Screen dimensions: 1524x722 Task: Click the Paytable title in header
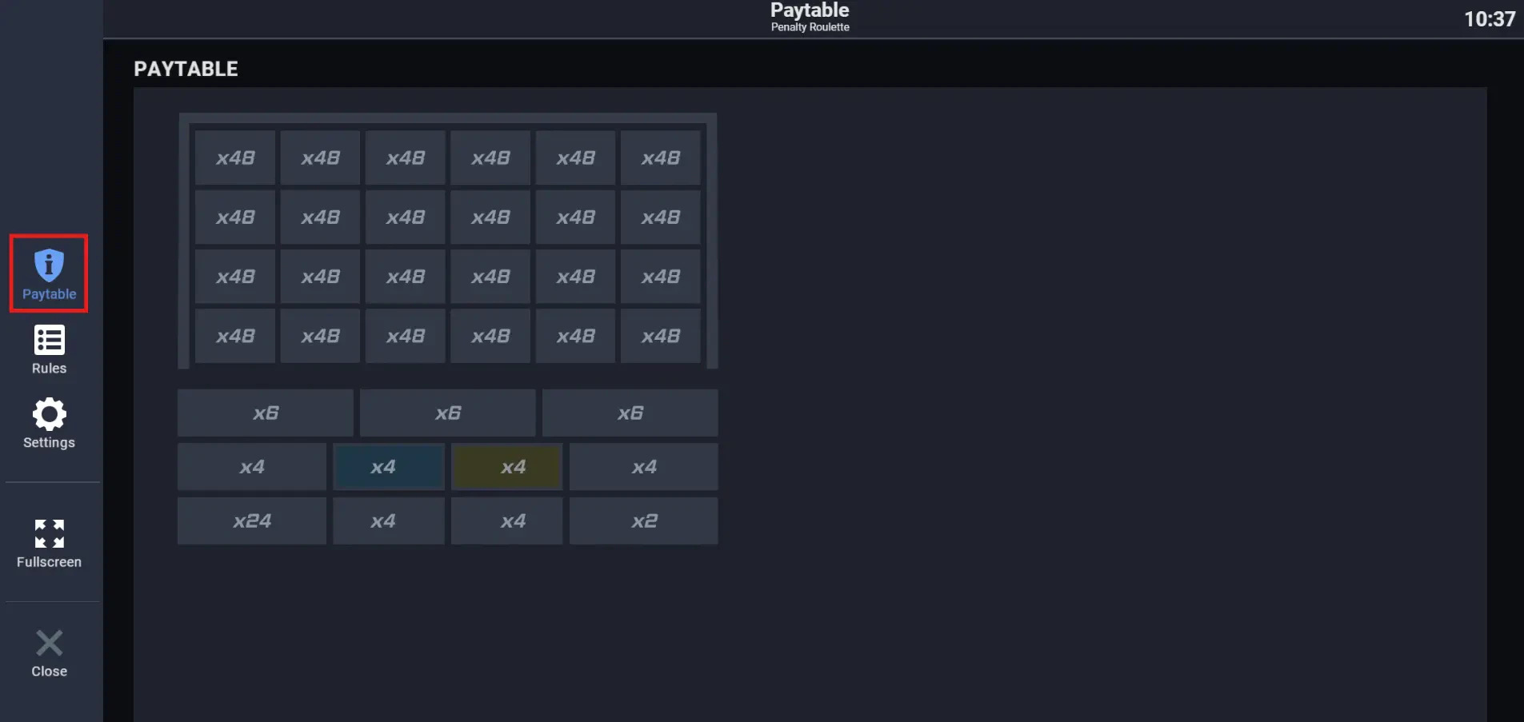[810, 10]
